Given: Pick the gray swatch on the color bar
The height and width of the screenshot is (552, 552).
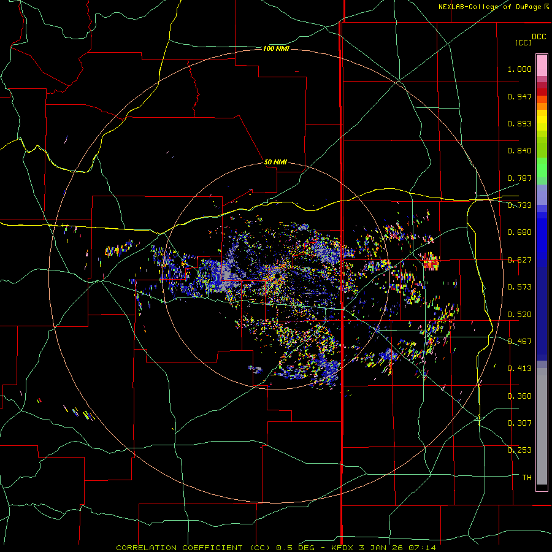Looking at the screenshot, I should tap(542, 426).
